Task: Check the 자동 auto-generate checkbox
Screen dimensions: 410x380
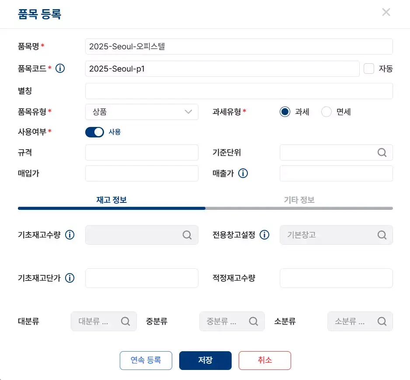Action: click(x=369, y=68)
